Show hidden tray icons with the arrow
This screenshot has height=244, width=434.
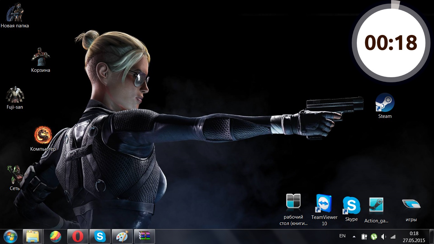[x=354, y=236]
